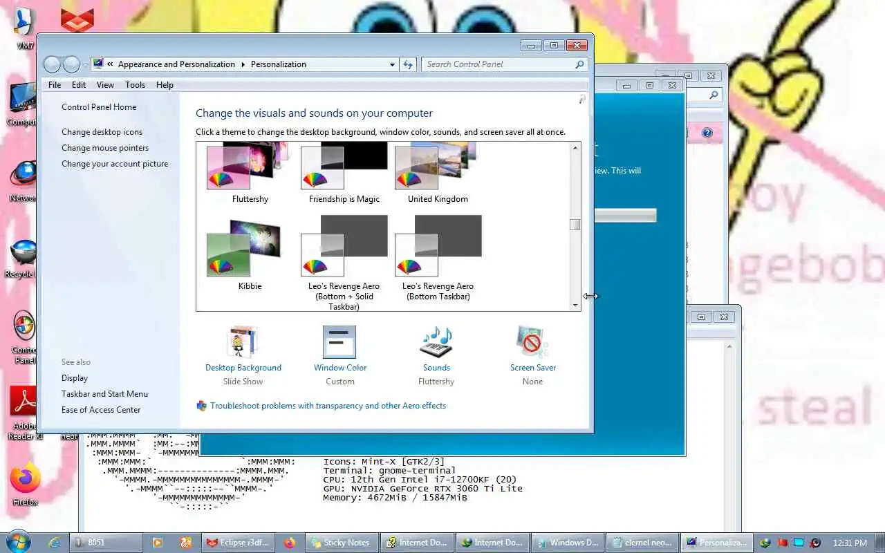This screenshot has width=885, height=553.
Task: Open the Network desktop icon
Action: (x=24, y=181)
